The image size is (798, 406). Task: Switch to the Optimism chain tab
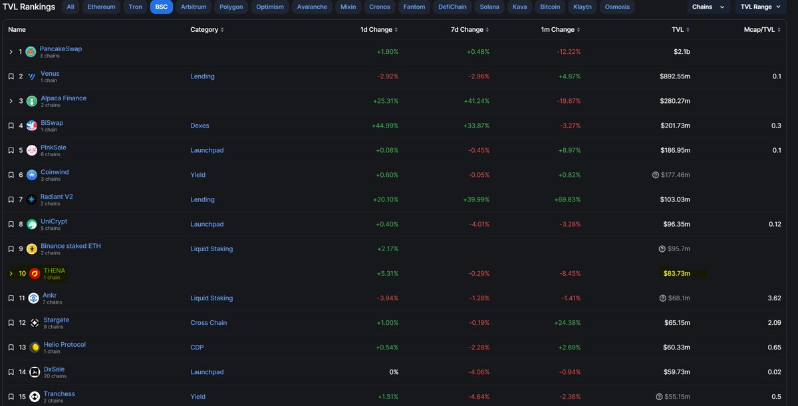pos(270,7)
